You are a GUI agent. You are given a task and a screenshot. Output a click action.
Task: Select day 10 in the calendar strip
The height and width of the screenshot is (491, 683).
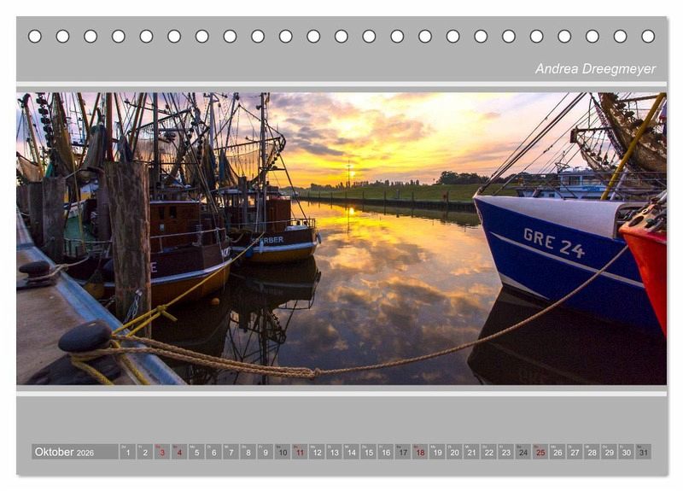(283, 452)
